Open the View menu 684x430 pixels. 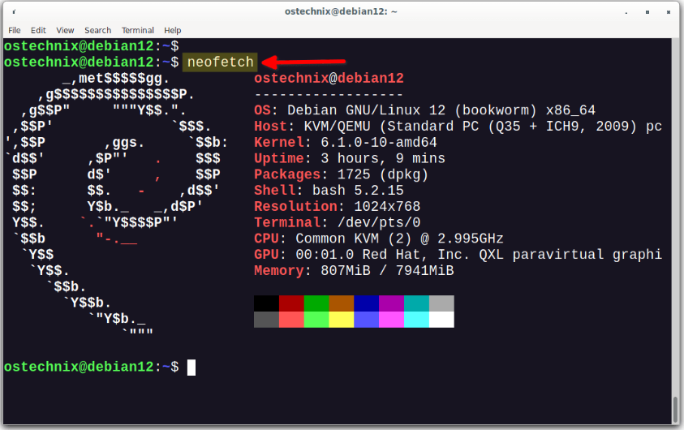65,30
